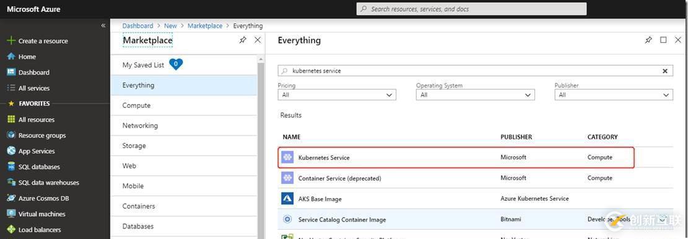Select My Saved List in Marketplace
This screenshot has height=239, width=688.
click(x=183, y=65)
